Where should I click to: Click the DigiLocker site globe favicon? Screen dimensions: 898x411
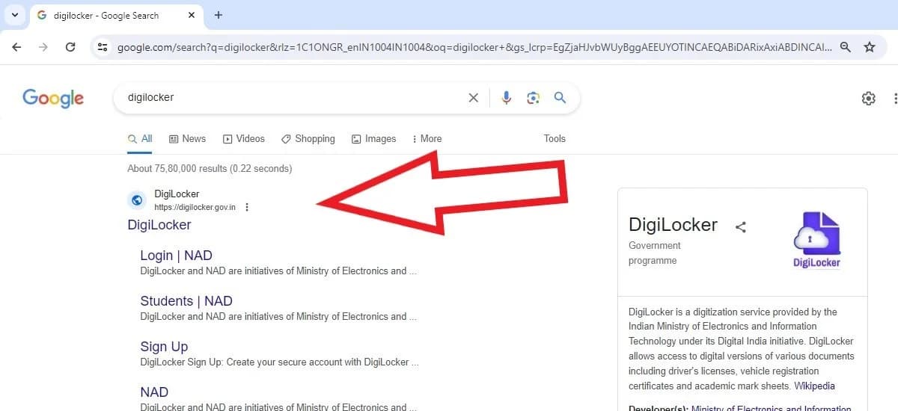136,200
